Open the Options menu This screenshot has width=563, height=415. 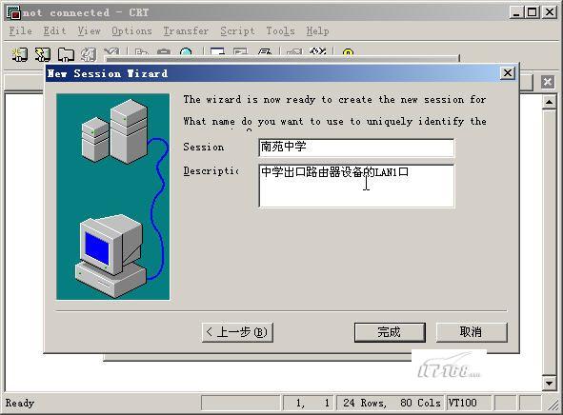coord(131,31)
